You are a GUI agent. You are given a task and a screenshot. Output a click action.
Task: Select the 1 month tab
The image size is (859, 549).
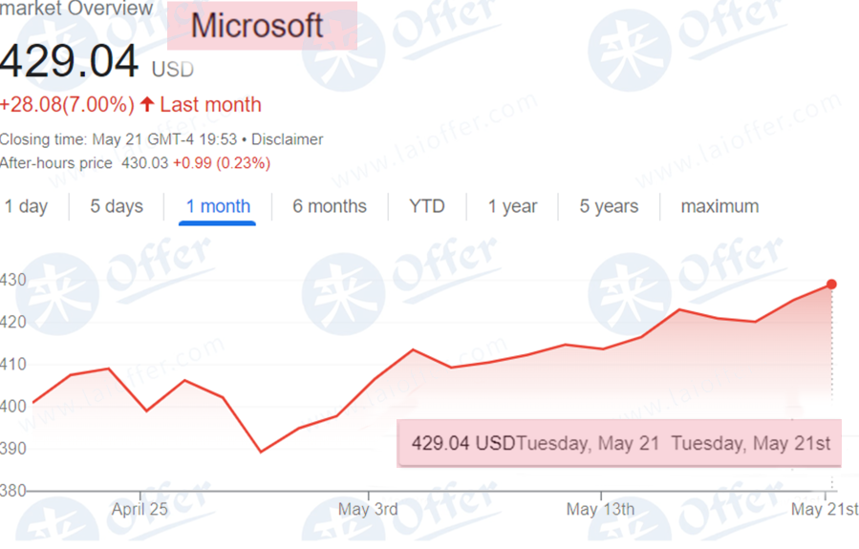(x=218, y=206)
